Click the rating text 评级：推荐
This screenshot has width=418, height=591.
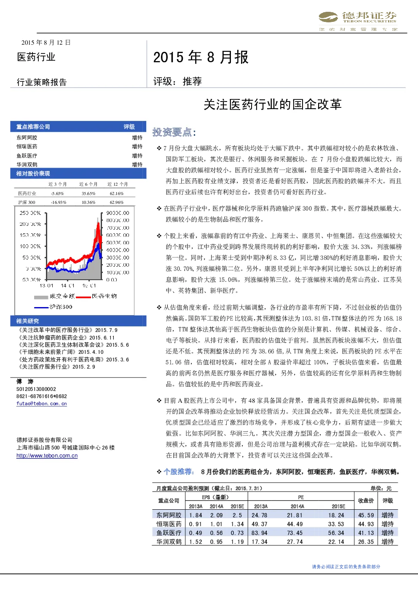[177, 81]
